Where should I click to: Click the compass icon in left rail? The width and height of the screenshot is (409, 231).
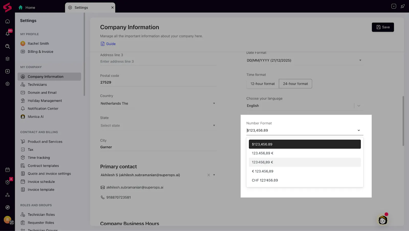point(8,207)
